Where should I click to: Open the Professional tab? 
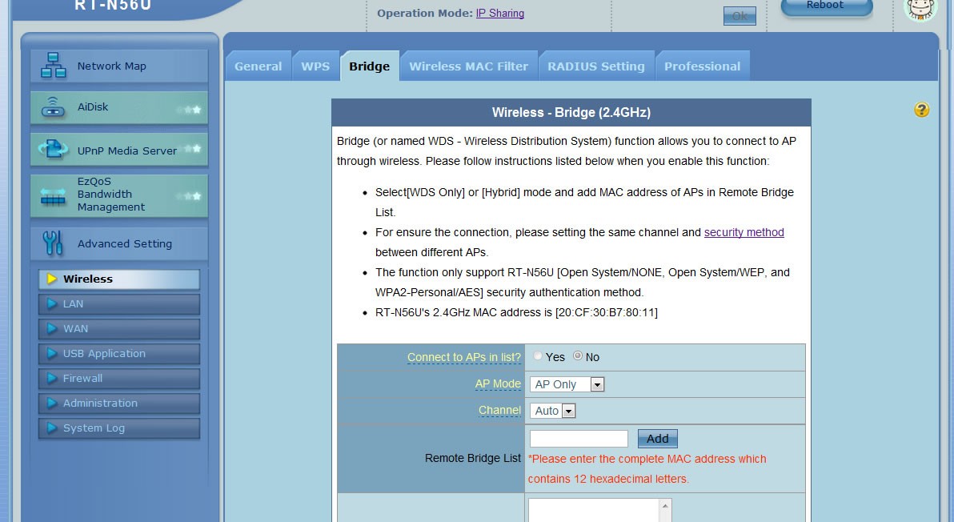(x=702, y=66)
